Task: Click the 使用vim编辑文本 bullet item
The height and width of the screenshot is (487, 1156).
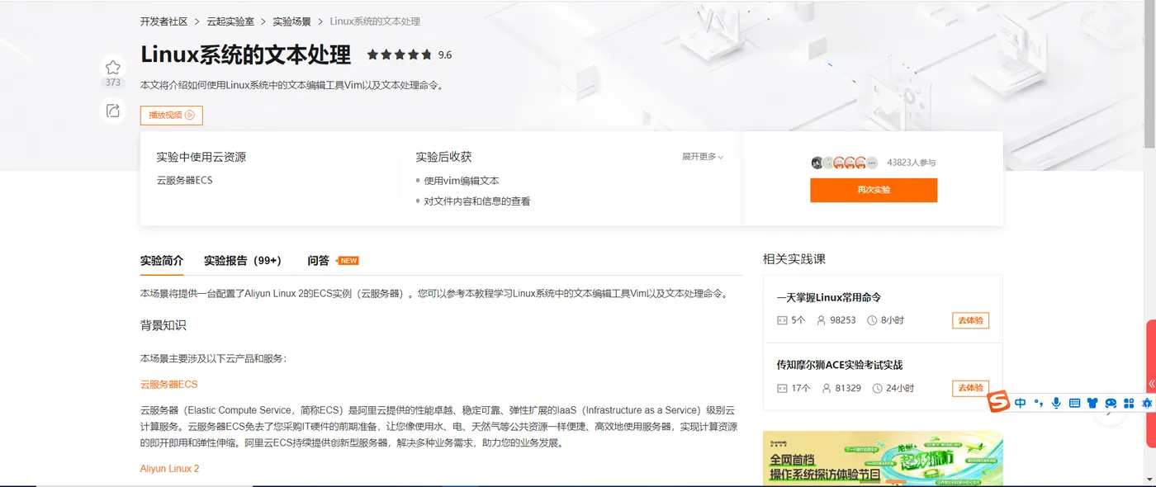Action: (x=462, y=181)
